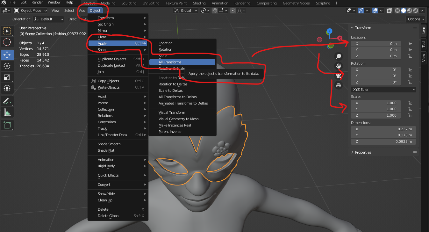429x232 pixels.
Task: Click the plus icon to add workspace
Action: pos(337,3)
